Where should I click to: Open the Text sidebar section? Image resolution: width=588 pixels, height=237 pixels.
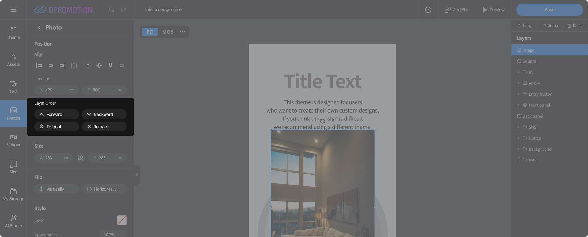13,87
